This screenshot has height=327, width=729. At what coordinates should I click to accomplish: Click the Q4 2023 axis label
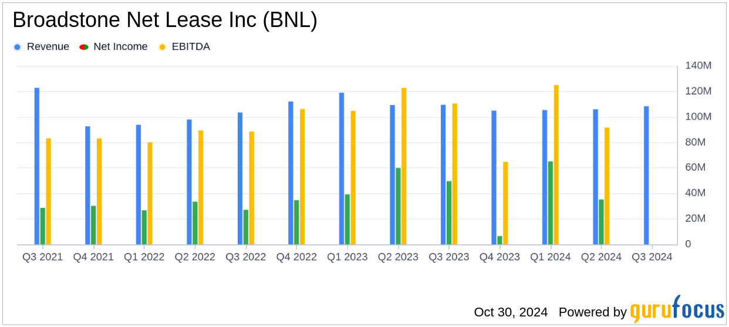click(500, 257)
